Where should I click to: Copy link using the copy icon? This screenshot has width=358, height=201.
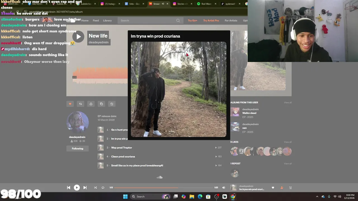click(102, 104)
